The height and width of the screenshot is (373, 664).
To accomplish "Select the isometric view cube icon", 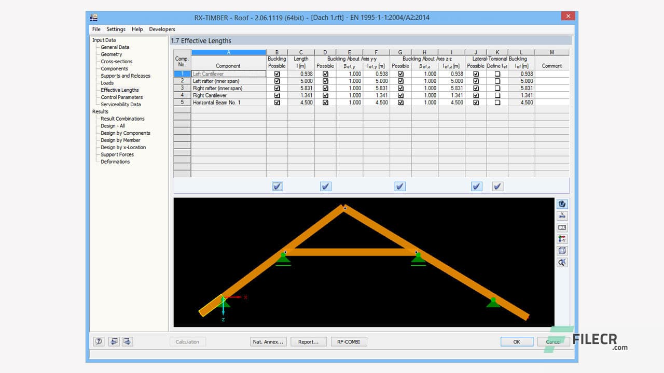I will 562,251.
